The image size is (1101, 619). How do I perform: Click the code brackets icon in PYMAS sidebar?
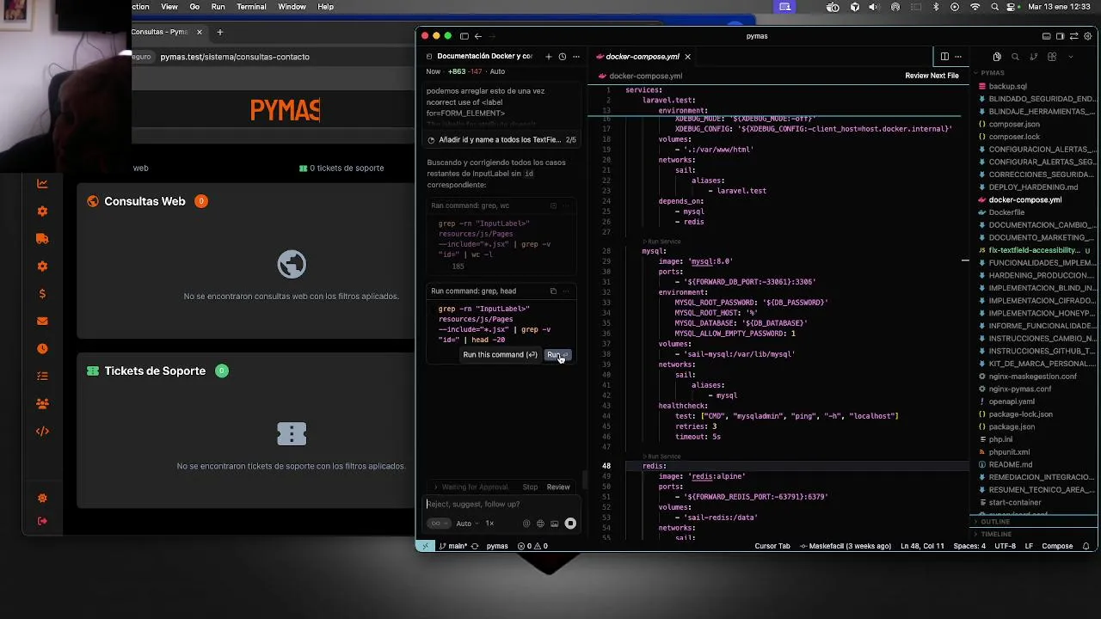coord(42,431)
